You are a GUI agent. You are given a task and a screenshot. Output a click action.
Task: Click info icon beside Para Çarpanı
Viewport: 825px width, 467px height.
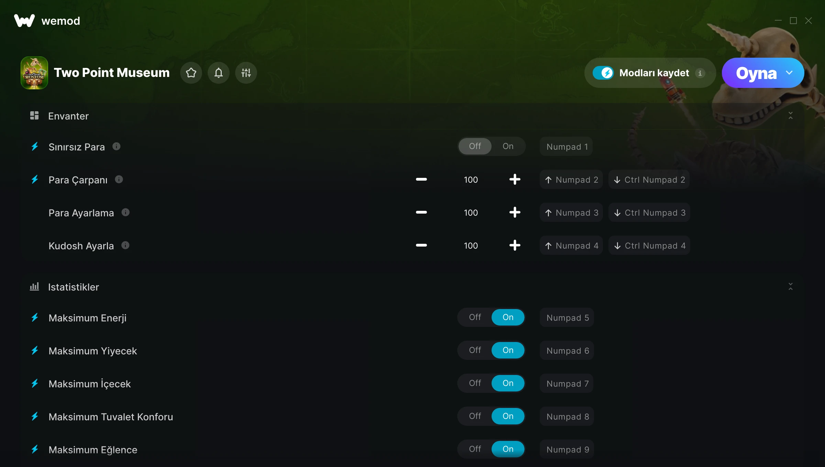[x=119, y=180]
